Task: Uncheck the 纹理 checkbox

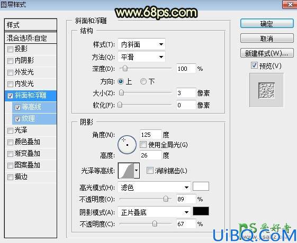Action: click(17, 119)
